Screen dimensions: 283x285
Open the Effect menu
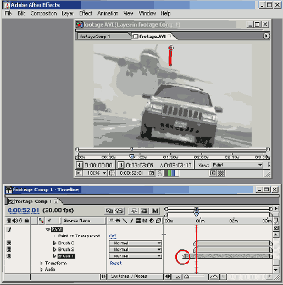pyautogui.click(x=86, y=13)
